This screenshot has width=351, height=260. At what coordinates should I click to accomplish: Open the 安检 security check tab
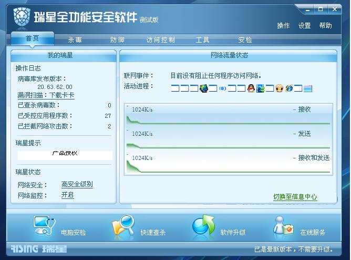tap(245, 40)
